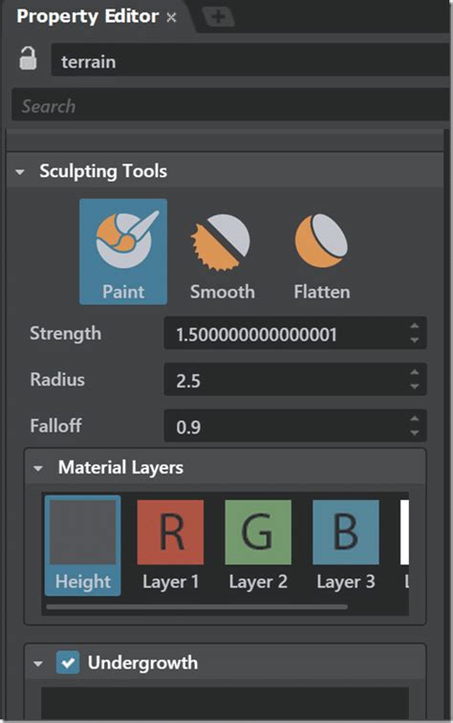The width and height of the screenshot is (453, 723).
Task: Close the Property Editor tab
Action: [x=171, y=17]
